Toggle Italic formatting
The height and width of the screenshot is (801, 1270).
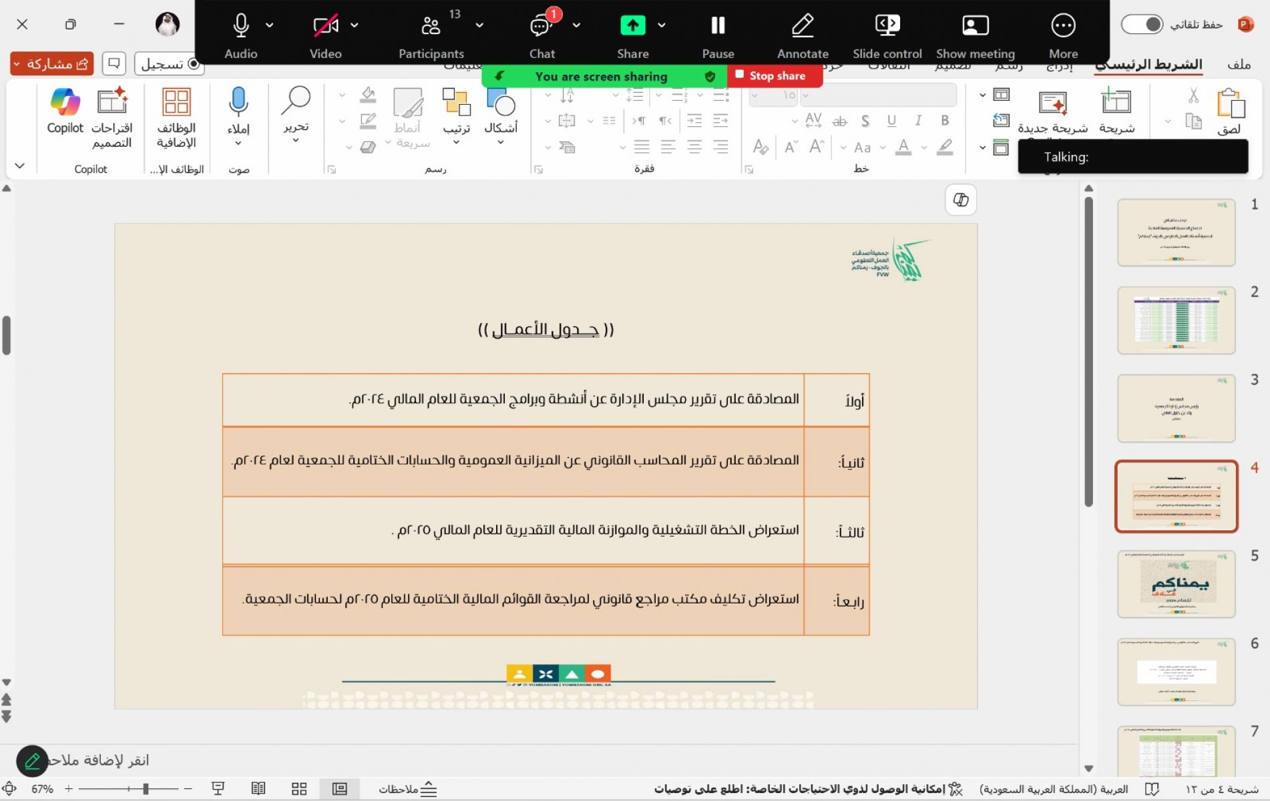click(x=918, y=121)
